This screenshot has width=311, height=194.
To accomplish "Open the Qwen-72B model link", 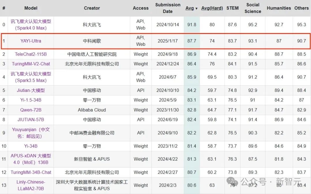I will click(31, 110).
